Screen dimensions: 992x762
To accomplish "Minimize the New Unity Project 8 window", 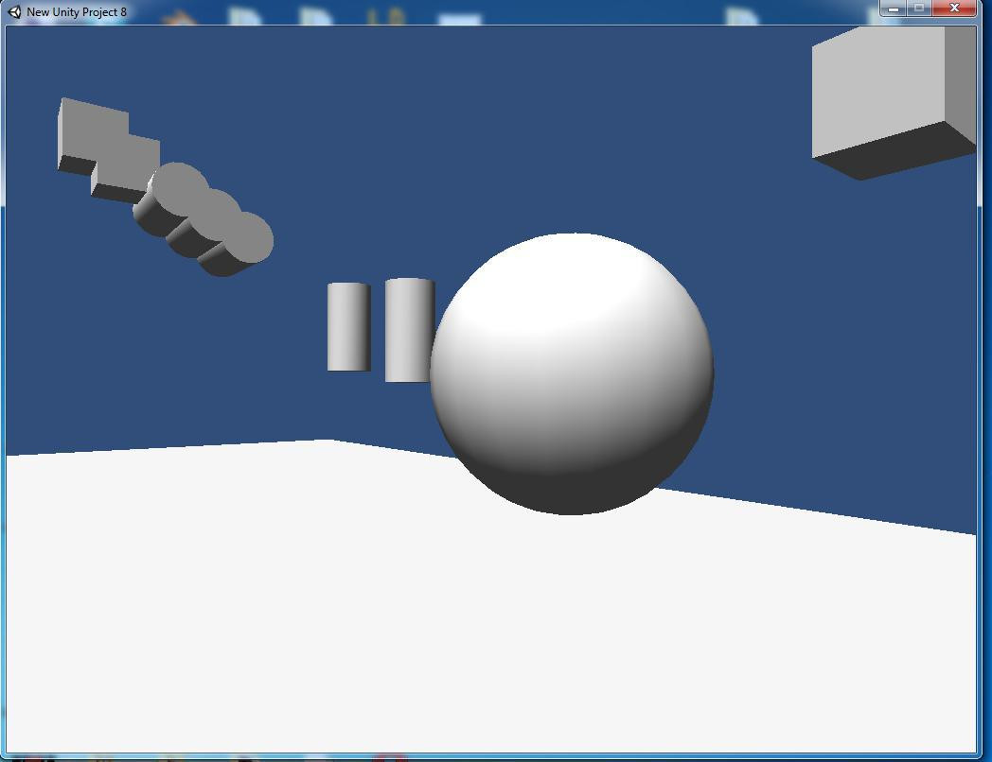I will pos(894,9).
